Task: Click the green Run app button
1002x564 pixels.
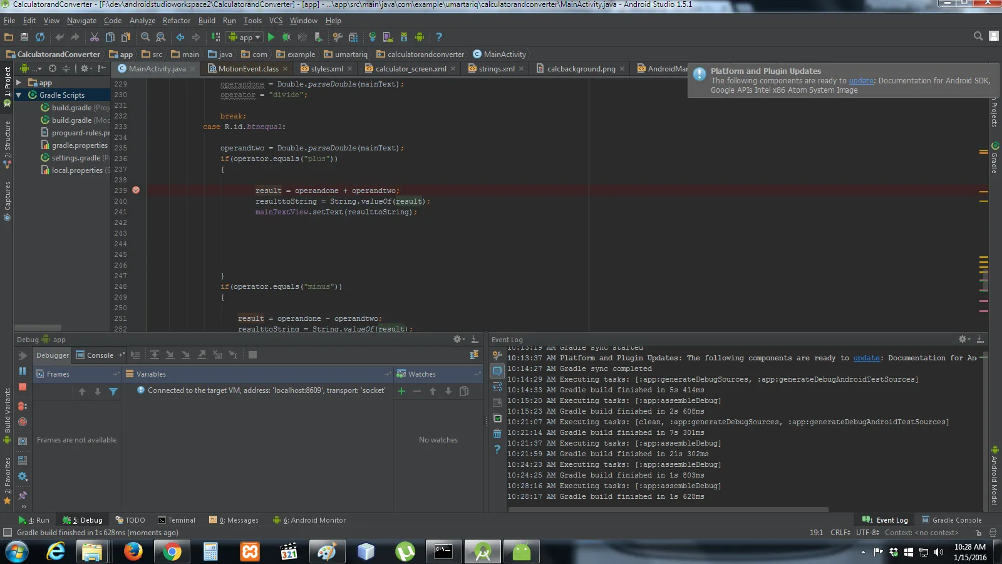Action: (271, 37)
